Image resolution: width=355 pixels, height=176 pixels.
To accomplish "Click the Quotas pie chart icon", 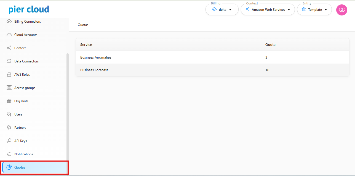I will click(x=9, y=167).
